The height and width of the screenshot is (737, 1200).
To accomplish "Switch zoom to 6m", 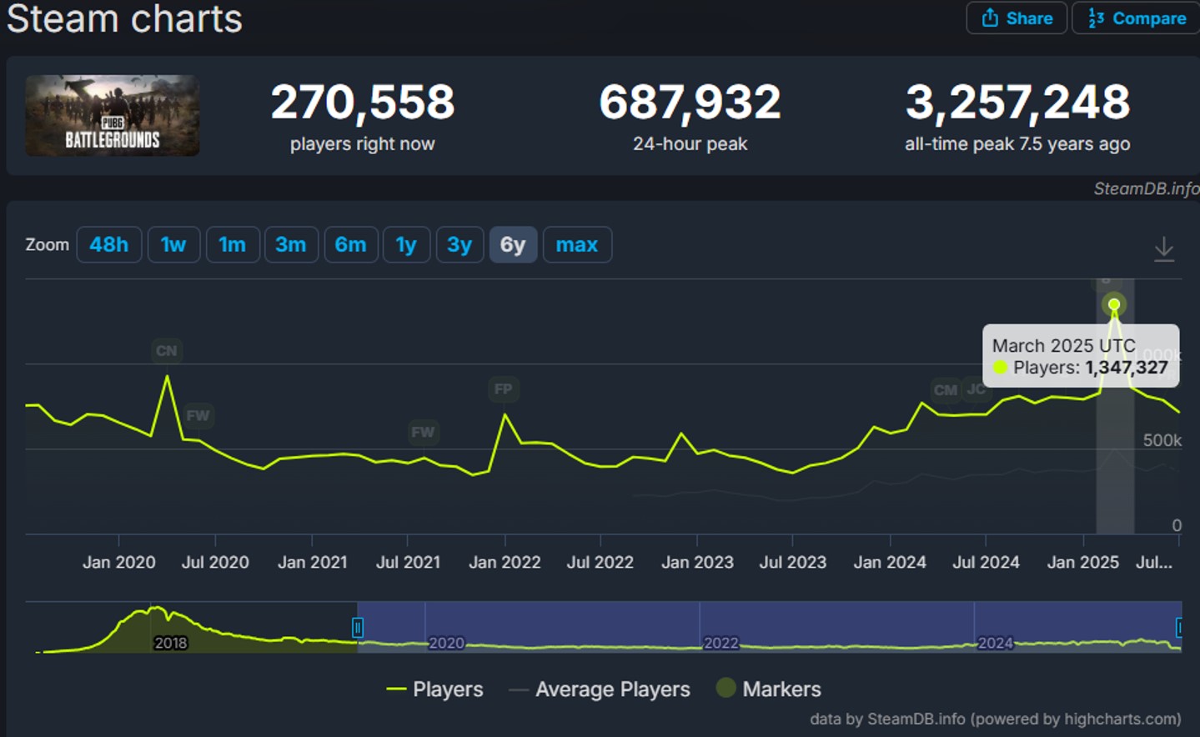I will (x=351, y=245).
